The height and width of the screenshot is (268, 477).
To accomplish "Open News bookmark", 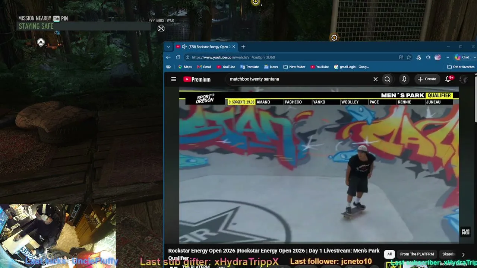I will (271, 67).
